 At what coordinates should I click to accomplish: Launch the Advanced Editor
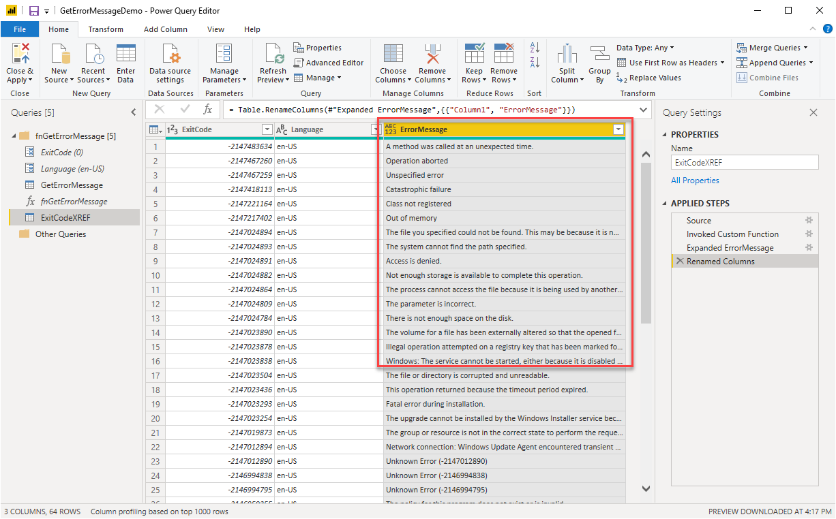(329, 63)
